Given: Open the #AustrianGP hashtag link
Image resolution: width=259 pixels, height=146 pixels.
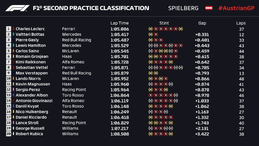Looking at the screenshot, I should (x=236, y=8).
